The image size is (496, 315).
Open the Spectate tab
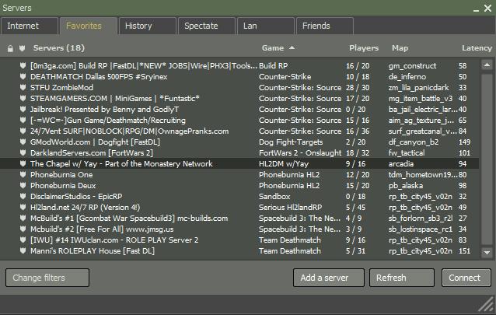(207, 26)
